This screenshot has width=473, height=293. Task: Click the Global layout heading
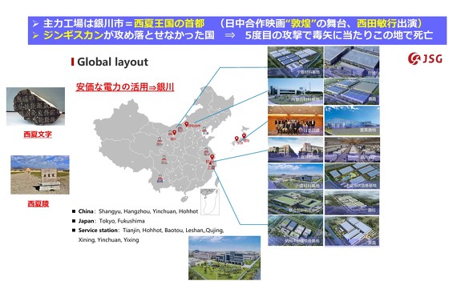point(112,62)
